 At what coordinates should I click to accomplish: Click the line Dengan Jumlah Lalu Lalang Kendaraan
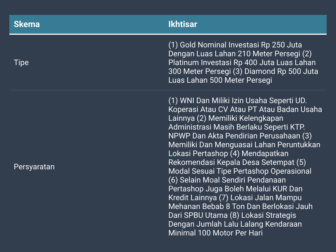click(235, 224)
